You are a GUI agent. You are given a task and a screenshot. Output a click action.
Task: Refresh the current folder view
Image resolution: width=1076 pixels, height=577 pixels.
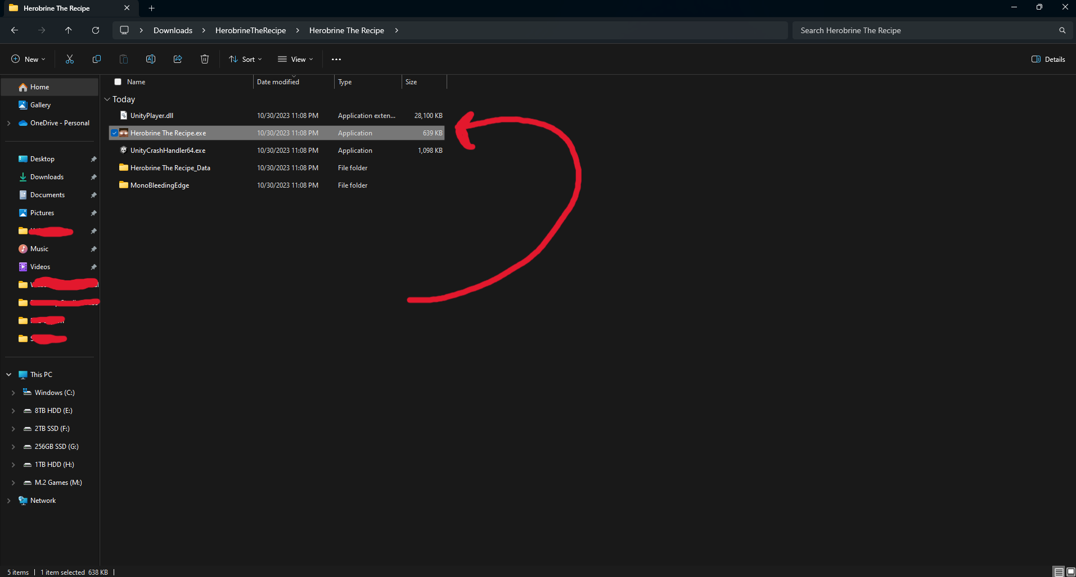coord(96,30)
